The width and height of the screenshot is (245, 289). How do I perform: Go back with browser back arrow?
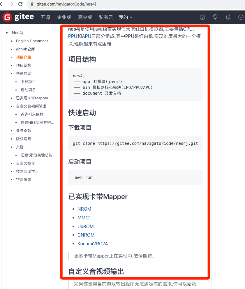(x=2, y=4)
